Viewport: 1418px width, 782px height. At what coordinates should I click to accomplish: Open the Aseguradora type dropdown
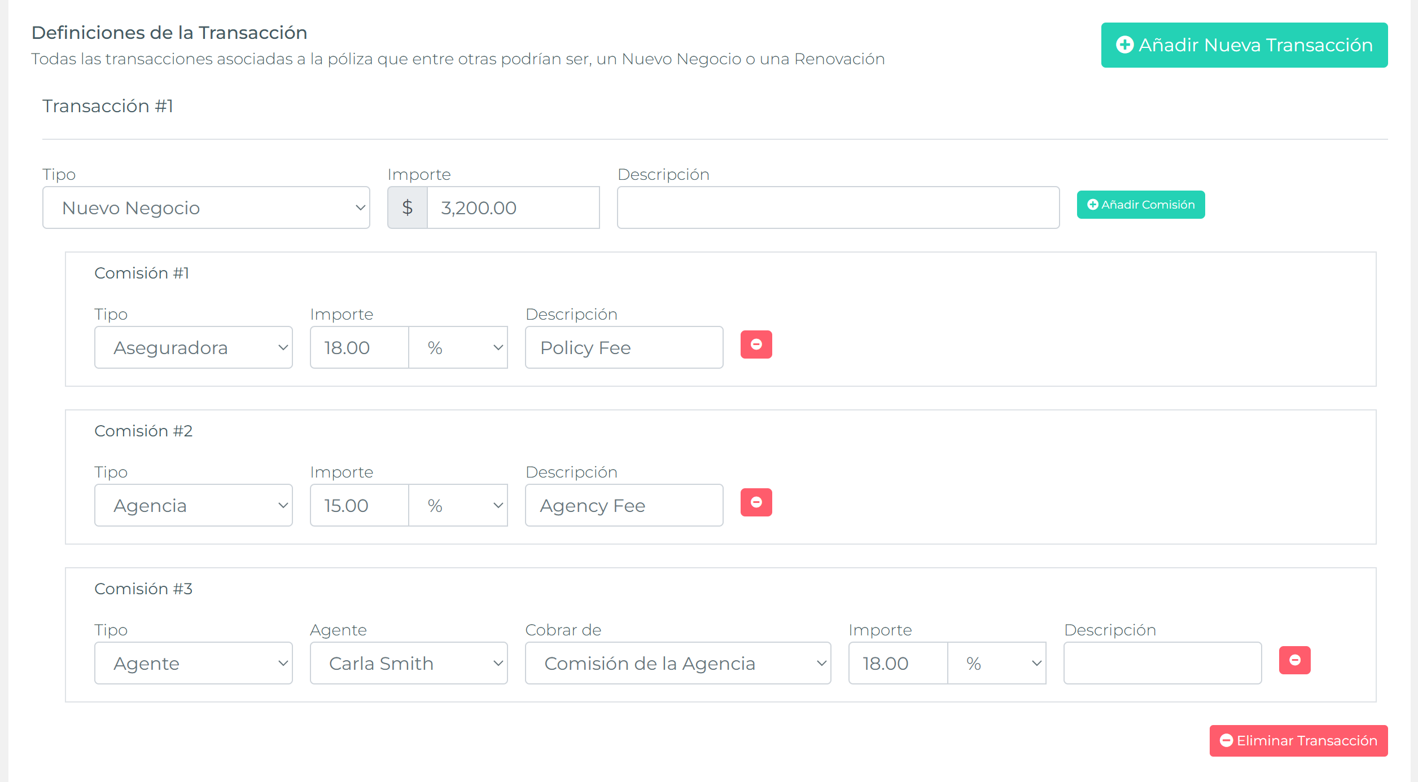click(x=193, y=348)
